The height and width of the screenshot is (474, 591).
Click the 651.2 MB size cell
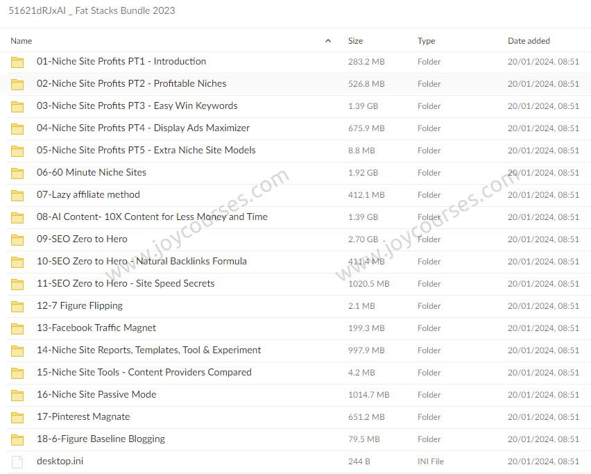tap(366, 417)
